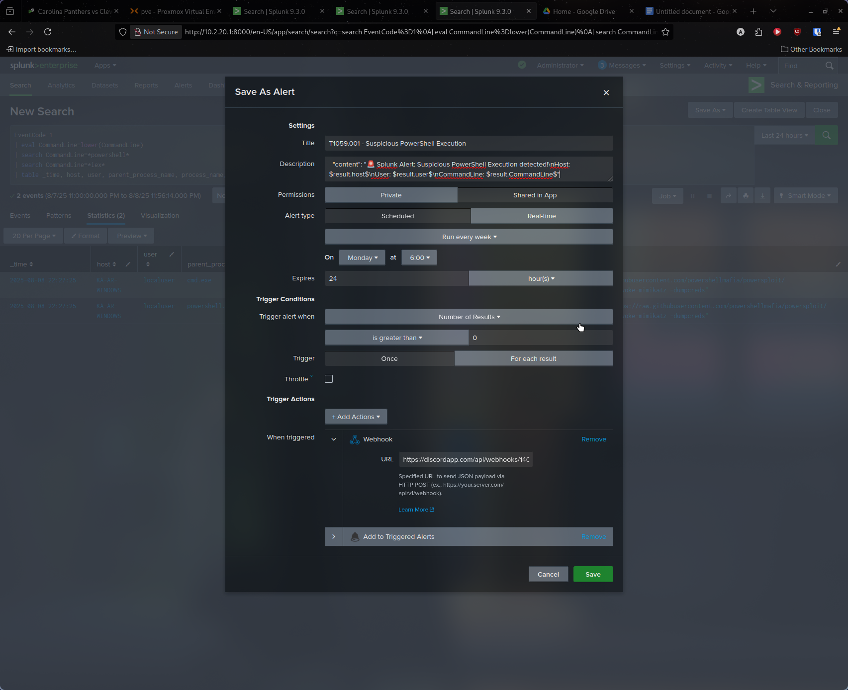This screenshot has width=848, height=690.
Task: Click the Webhook action icon
Action: pyautogui.click(x=355, y=439)
